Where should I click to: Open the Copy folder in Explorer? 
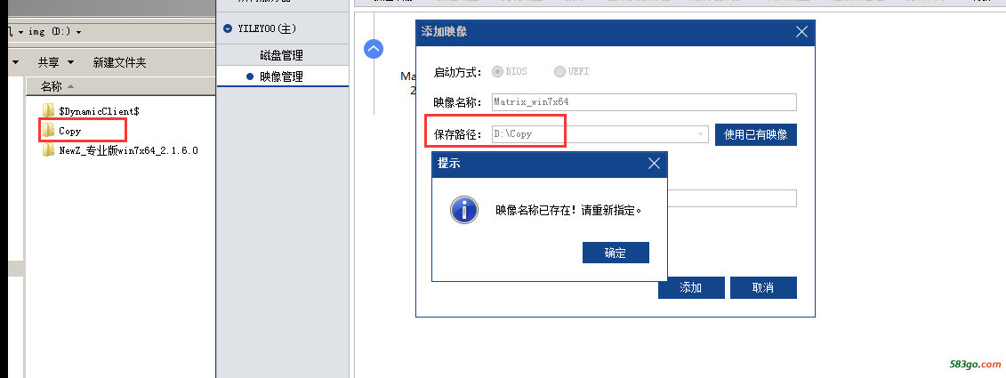click(x=70, y=131)
